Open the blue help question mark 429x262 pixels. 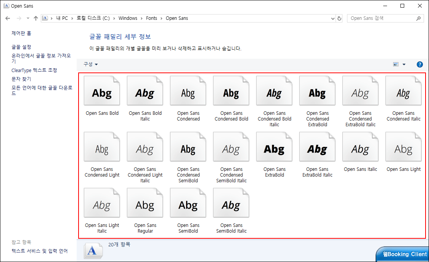(x=419, y=64)
